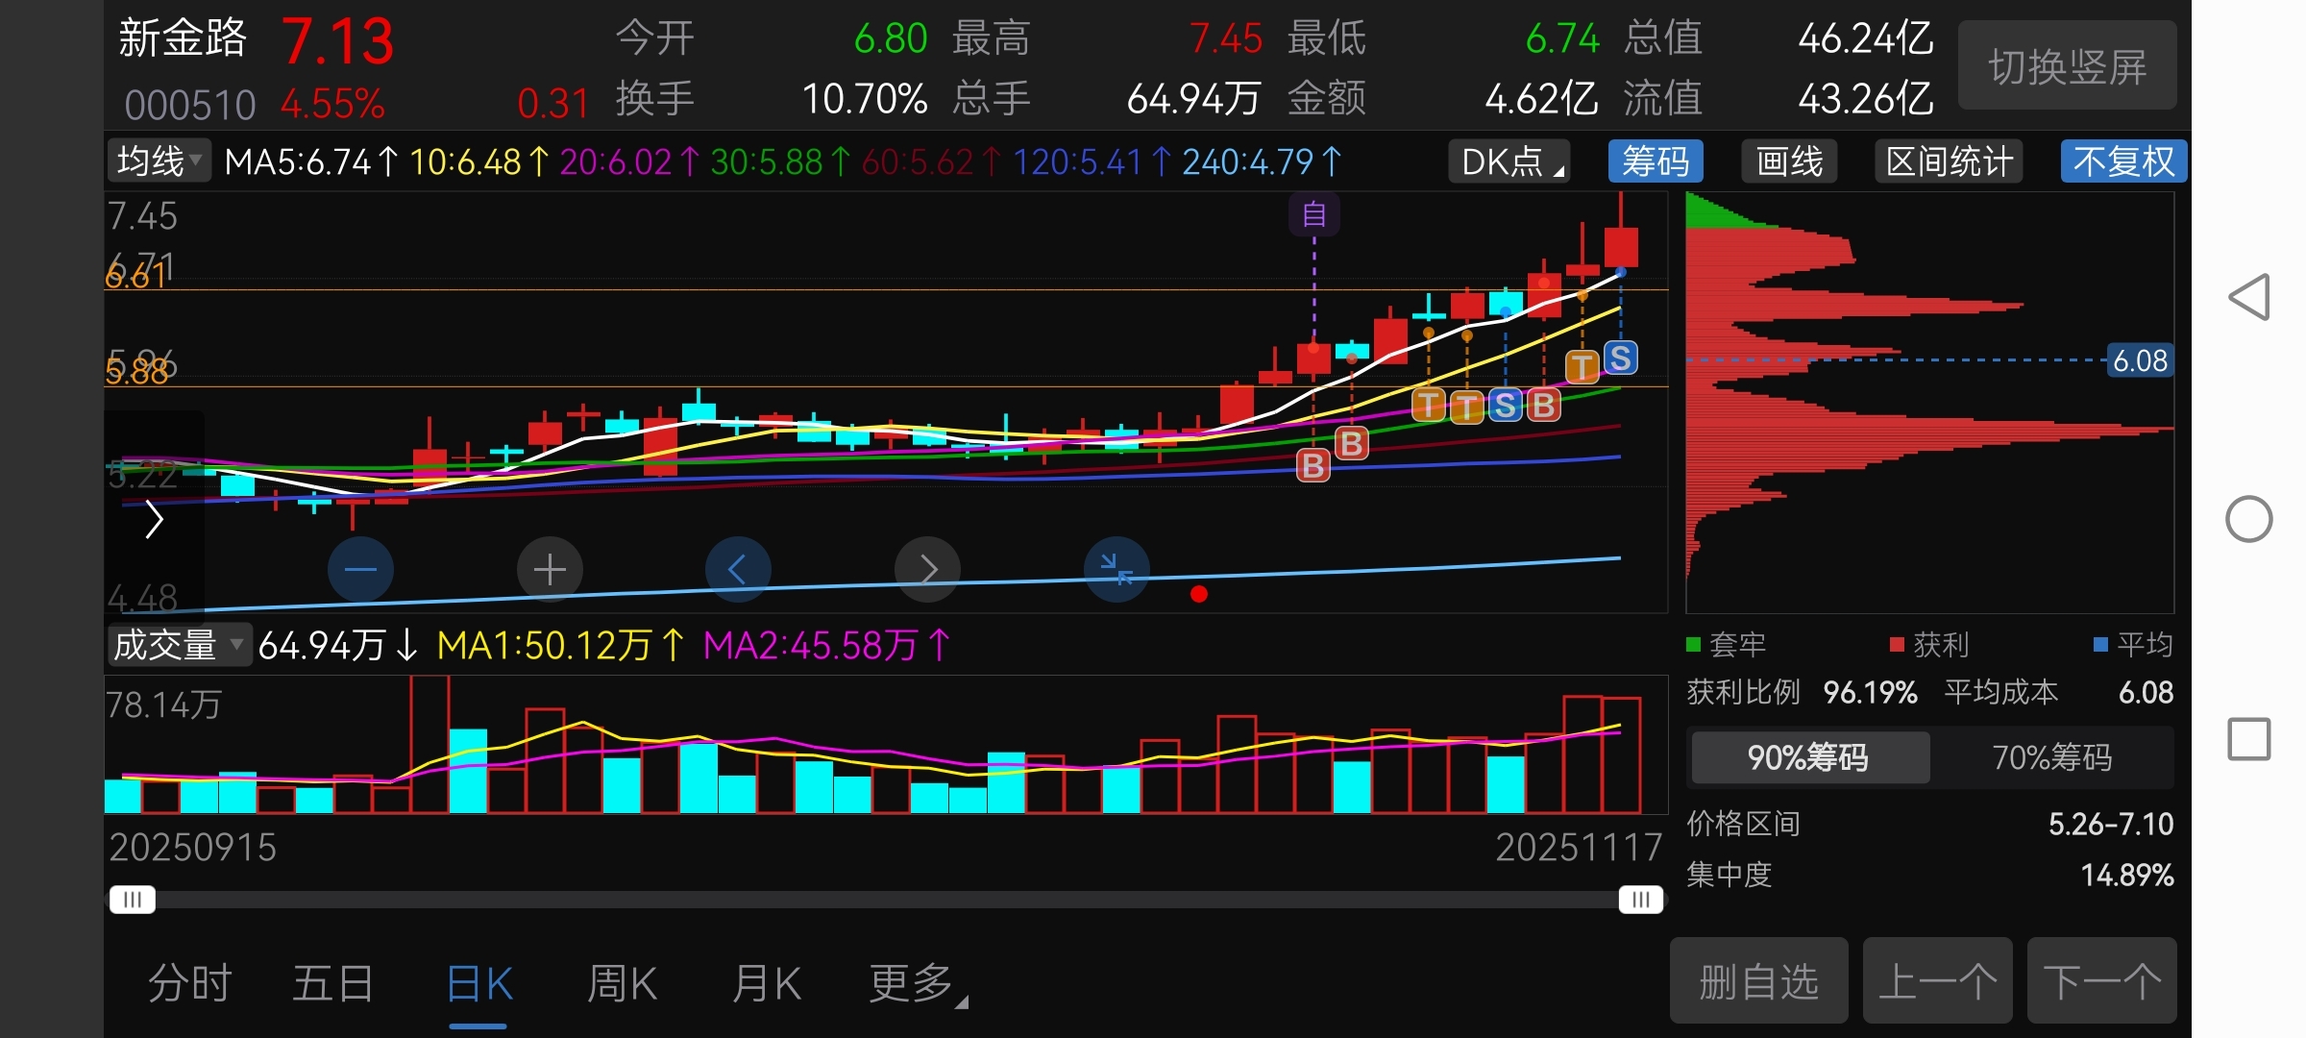
Task: Toggle the 不复权 adjustment setting
Action: pyautogui.click(x=2122, y=161)
